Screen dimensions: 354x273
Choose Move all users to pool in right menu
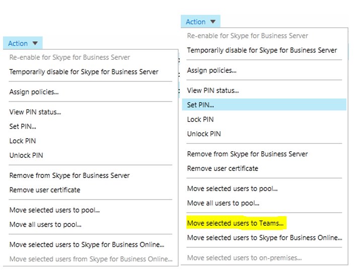click(223, 203)
